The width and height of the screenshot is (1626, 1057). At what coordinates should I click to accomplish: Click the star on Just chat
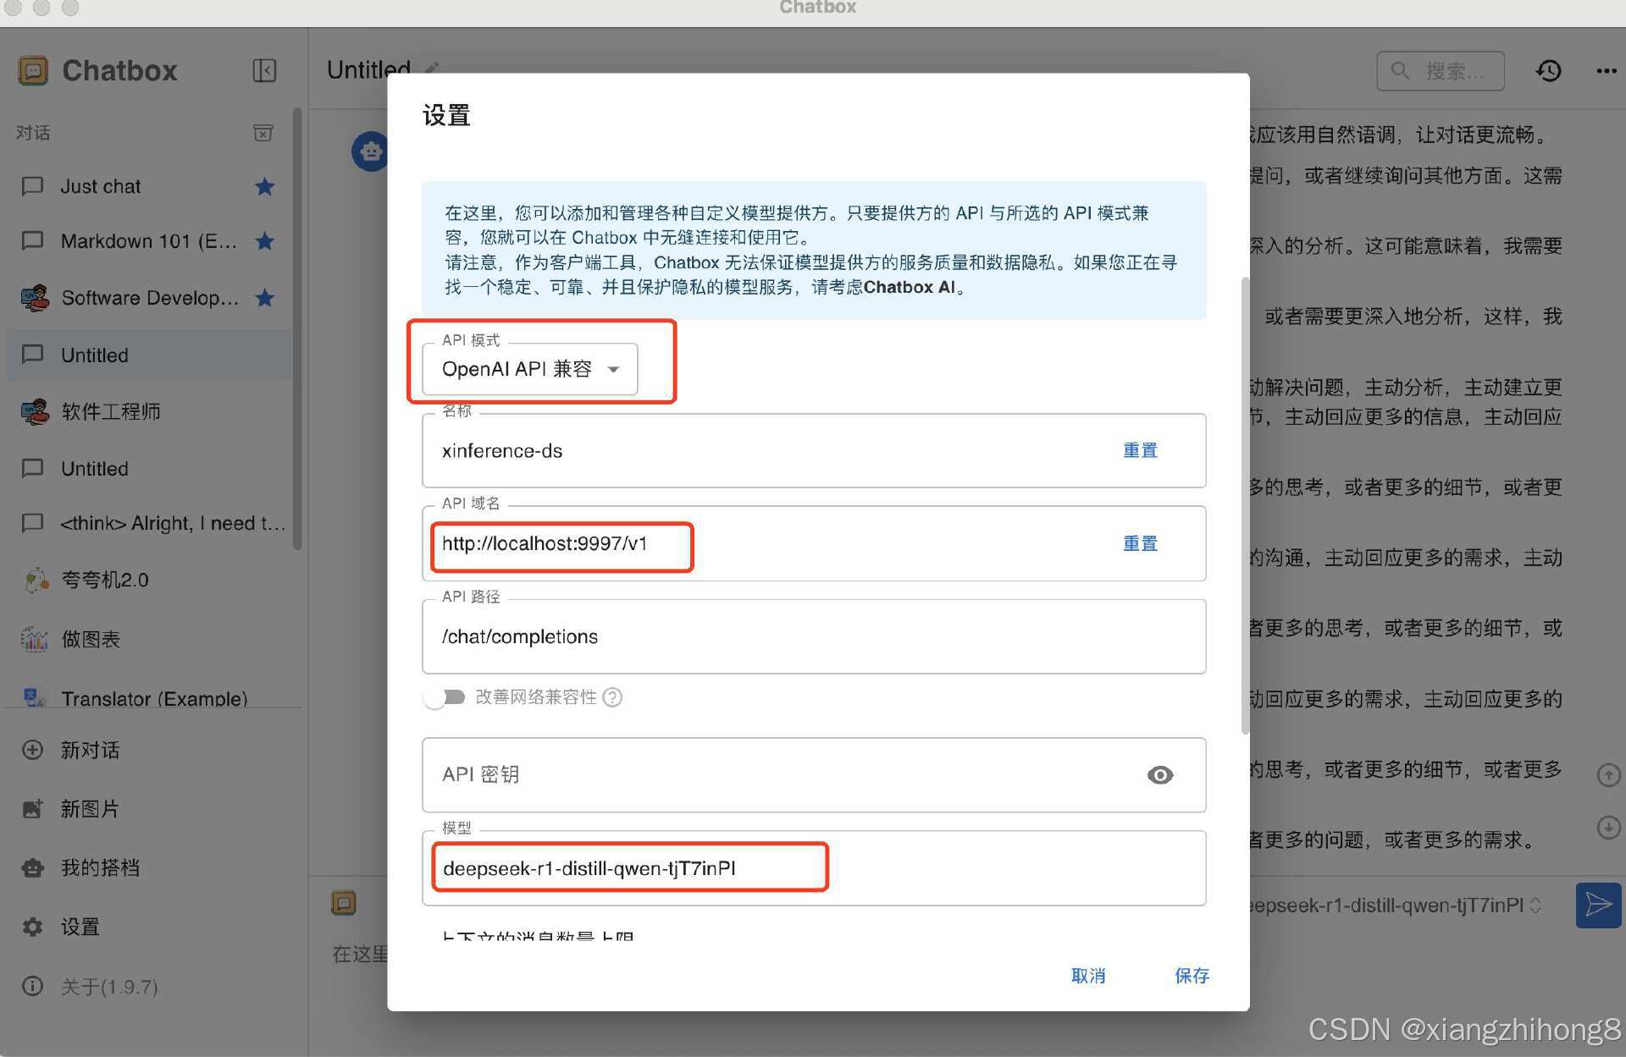[x=264, y=186]
